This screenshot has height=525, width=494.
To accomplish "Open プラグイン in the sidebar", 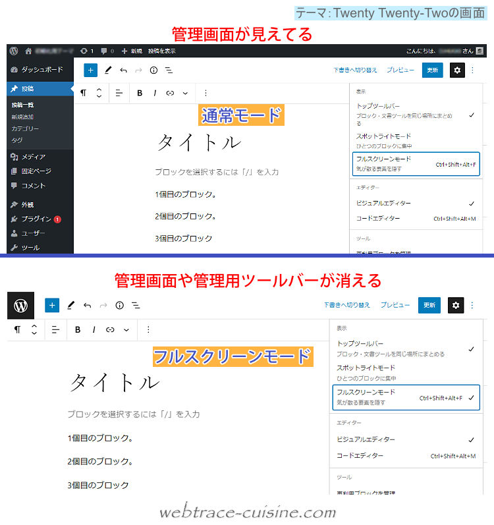I will (x=40, y=219).
